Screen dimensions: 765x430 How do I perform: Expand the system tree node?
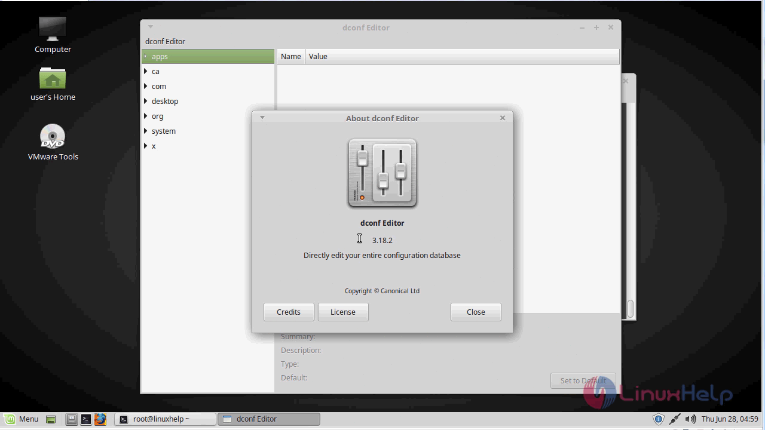pyautogui.click(x=145, y=131)
